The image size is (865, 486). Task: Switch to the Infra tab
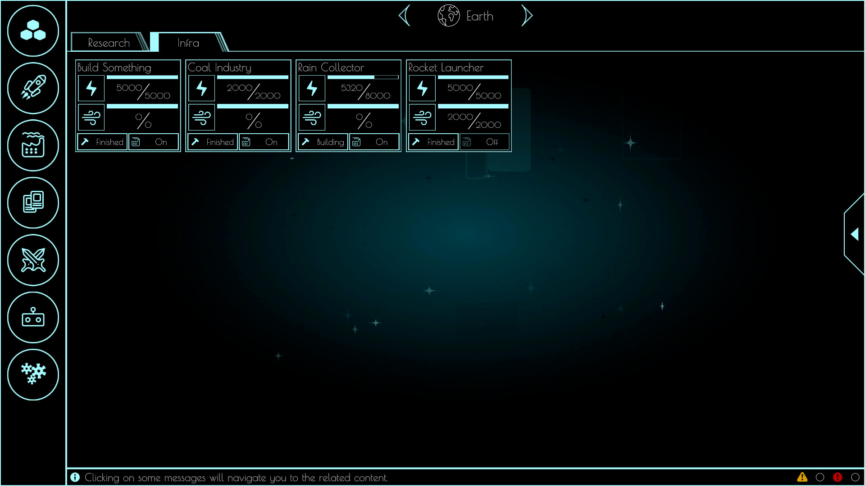[188, 43]
